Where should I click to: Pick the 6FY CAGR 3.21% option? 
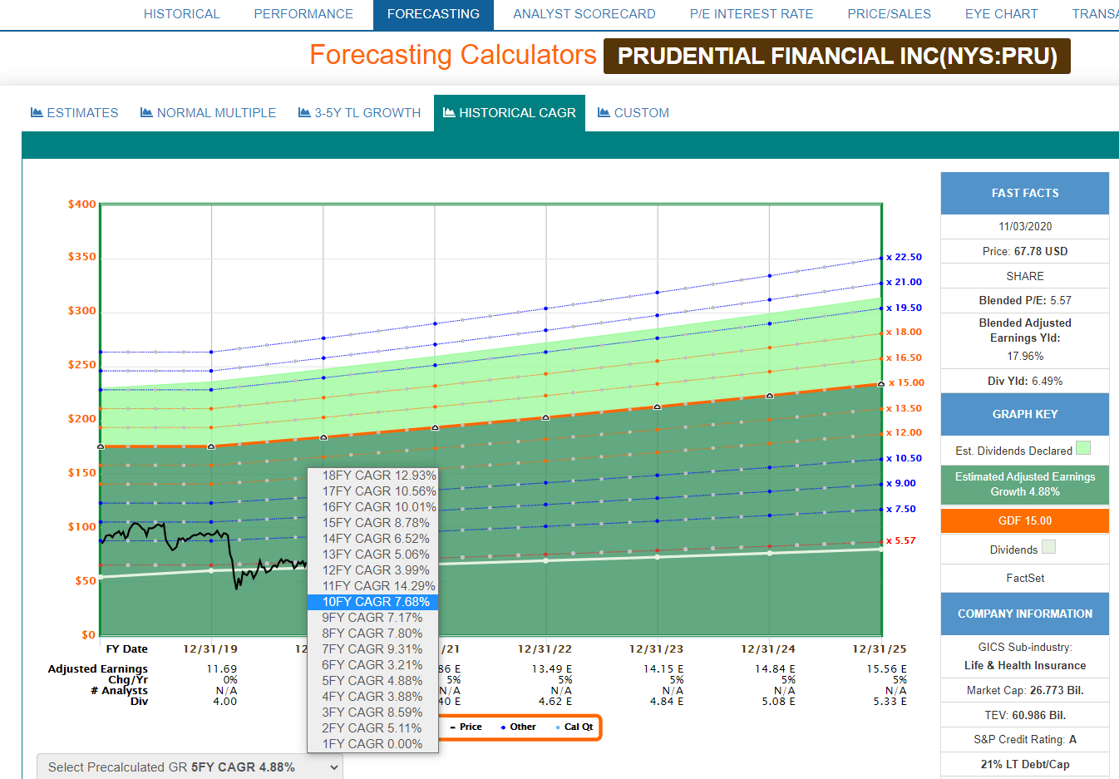(x=373, y=665)
